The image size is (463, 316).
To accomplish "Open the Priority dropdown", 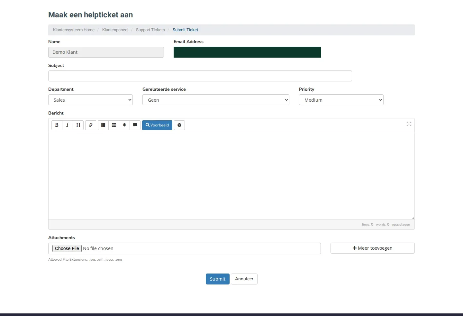I will pyautogui.click(x=341, y=100).
